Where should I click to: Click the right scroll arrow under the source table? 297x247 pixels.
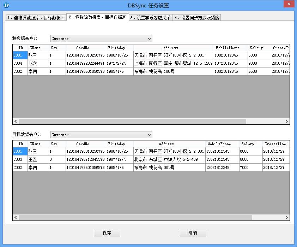click(x=287, y=121)
